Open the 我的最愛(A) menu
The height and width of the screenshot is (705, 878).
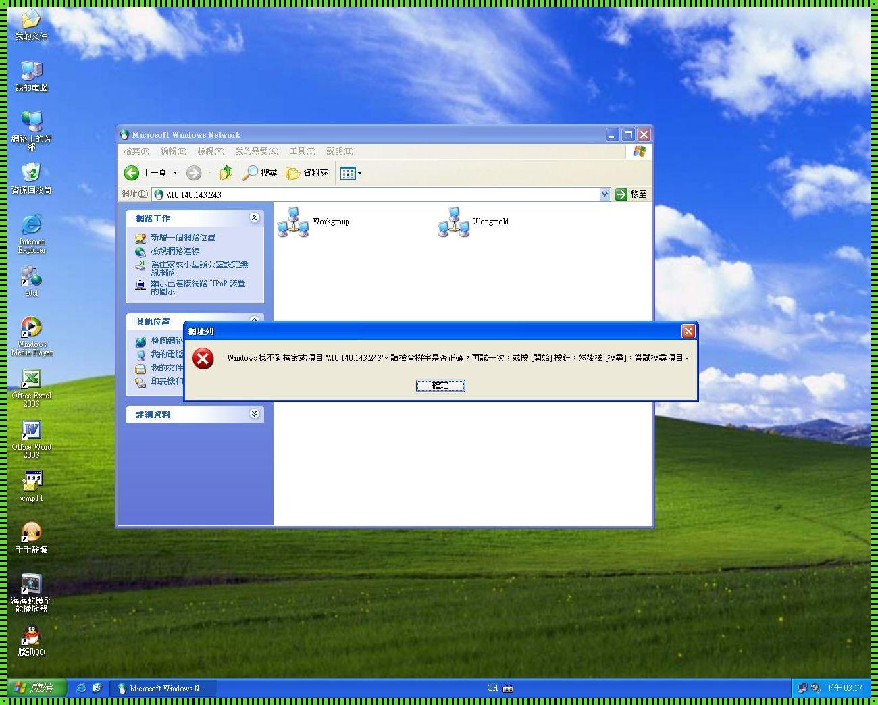[x=257, y=151]
